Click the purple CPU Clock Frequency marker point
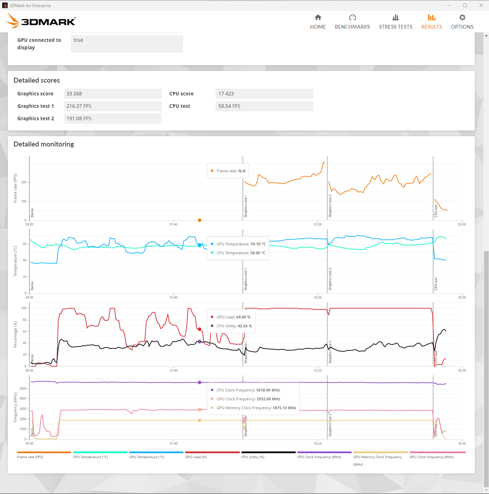The image size is (489, 494). coord(200,382)
